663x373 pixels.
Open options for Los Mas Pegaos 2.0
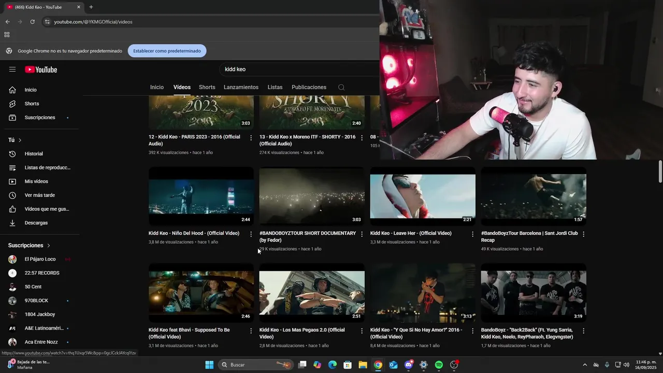362,331
